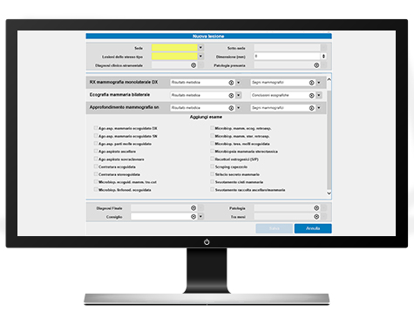Click Aggiungi esame heading

click(206, 117)
